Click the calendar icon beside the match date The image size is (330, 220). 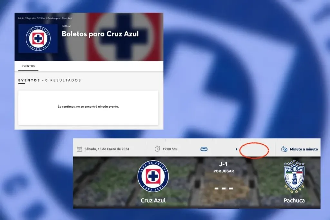(80, 149)
